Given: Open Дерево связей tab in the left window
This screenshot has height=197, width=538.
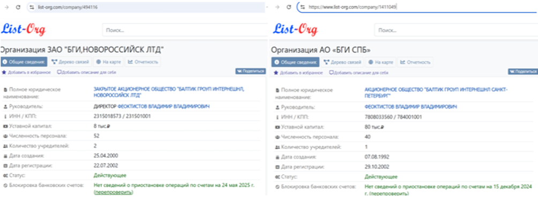Looking at the screenshot, I should (70, 62).
